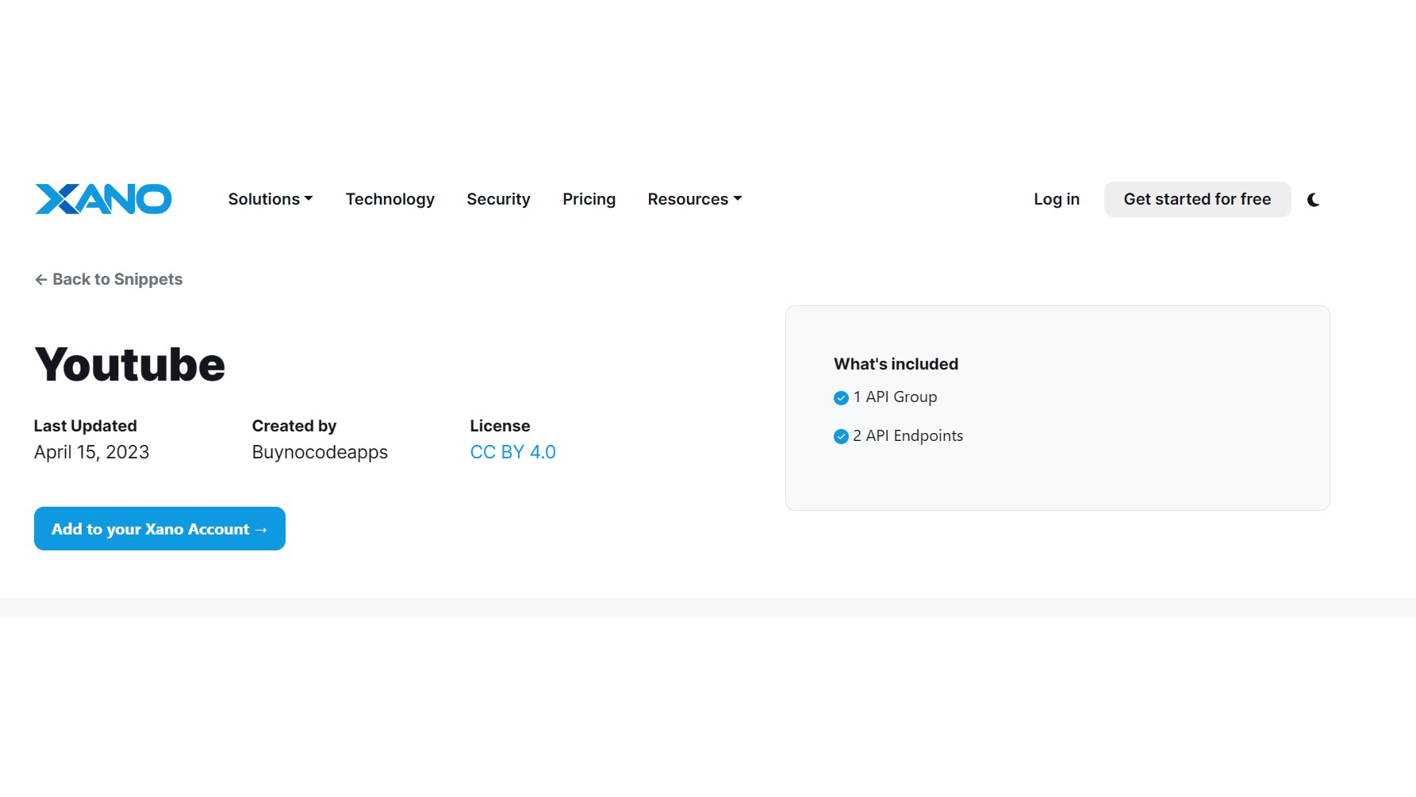Screen dimensions: 1416x797
Task: Go to the Pricing page
Action: coord(589,199)
